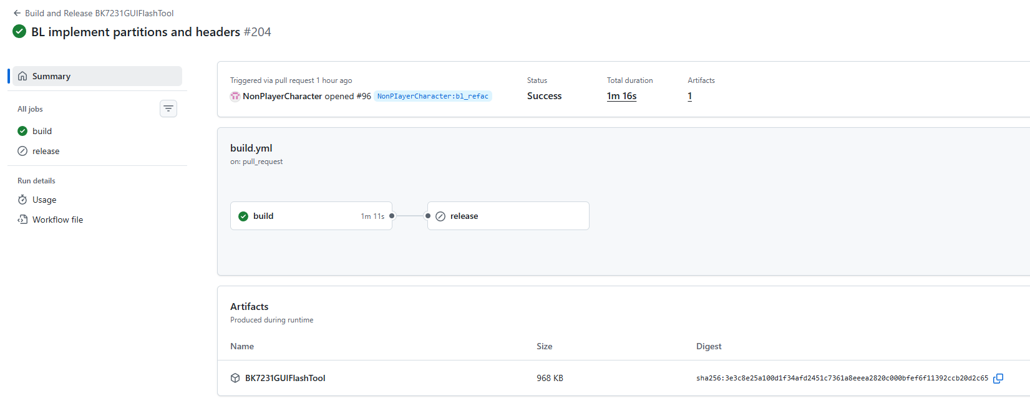Click the sha256 digest text
The width and height of the screenshot is (1030, 411).
click(842, 378)
